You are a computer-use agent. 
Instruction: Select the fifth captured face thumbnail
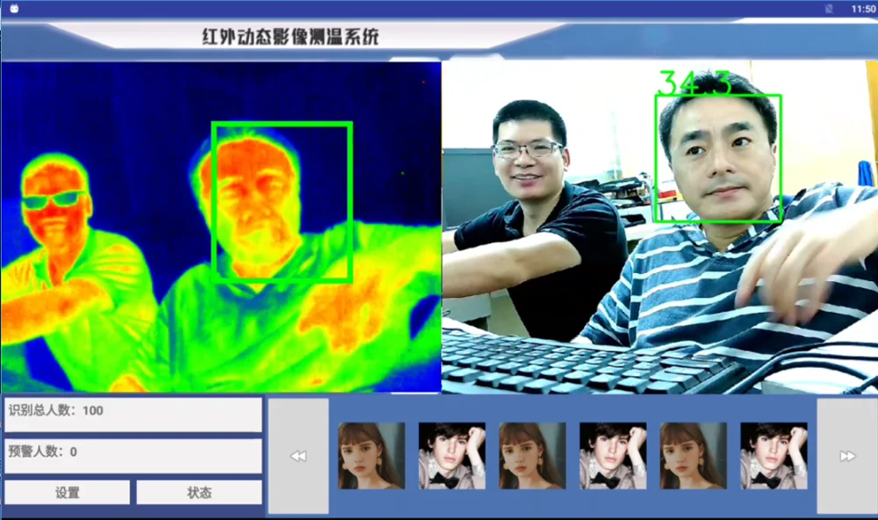(693, 457)
